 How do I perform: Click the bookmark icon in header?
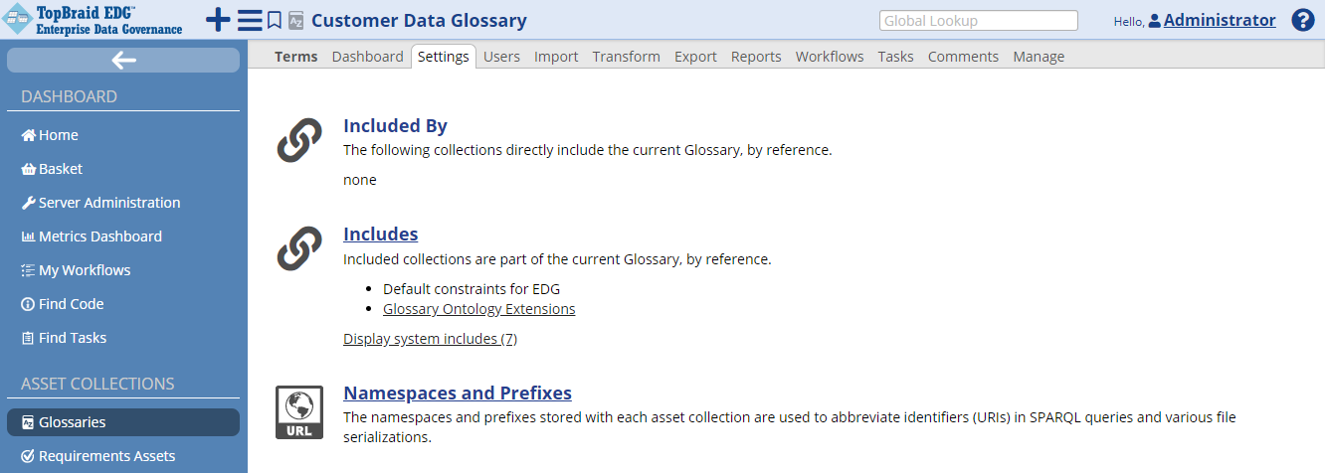point(275,20)
